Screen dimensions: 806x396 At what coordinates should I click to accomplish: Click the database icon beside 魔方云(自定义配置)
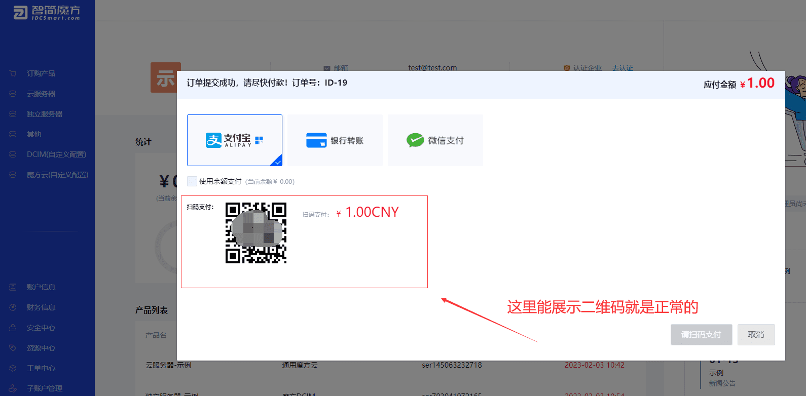click(13, 175)
